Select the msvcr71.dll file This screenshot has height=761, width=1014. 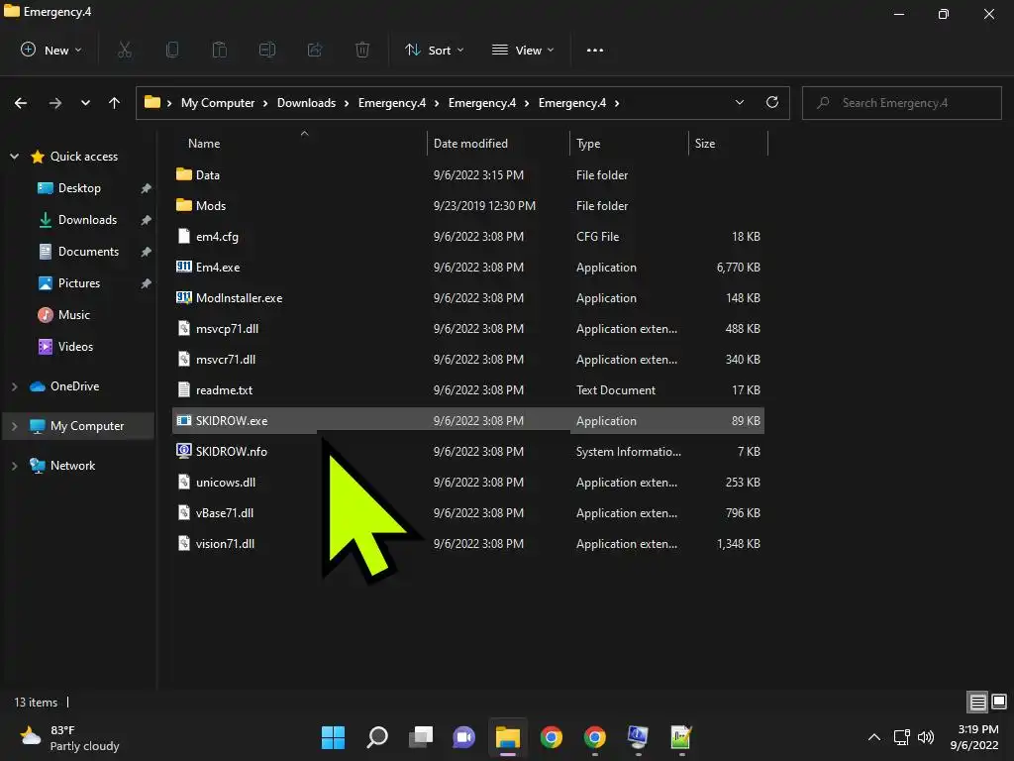[226, 359]
